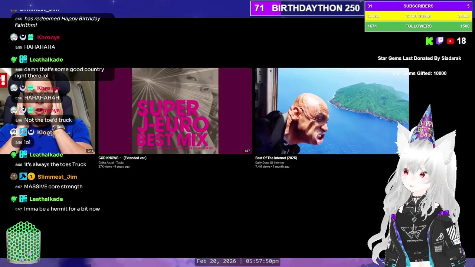Click the moderator hammer badge beside Slimmest_Jim
Image resolution: width=475 pixels, height=267 pixels.
(x=23, y=177)
